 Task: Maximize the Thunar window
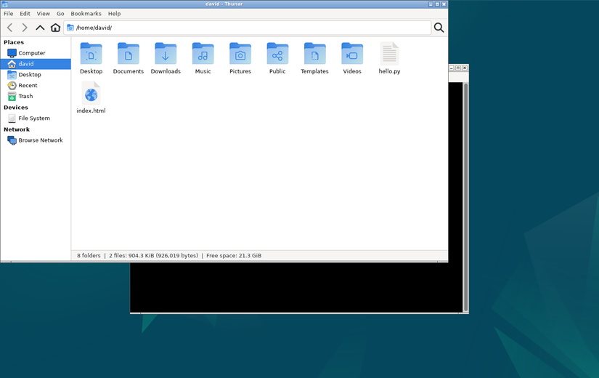pyautogui.click(x=437, y=4)
